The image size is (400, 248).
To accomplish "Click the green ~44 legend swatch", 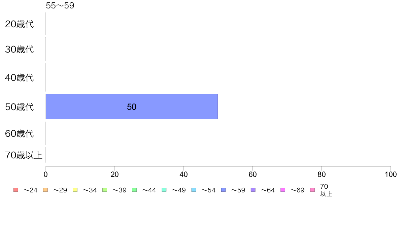I will click(x=134, y=190).
